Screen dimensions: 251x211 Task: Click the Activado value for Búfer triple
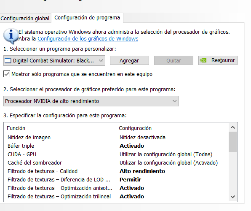[x=132, y=146]
